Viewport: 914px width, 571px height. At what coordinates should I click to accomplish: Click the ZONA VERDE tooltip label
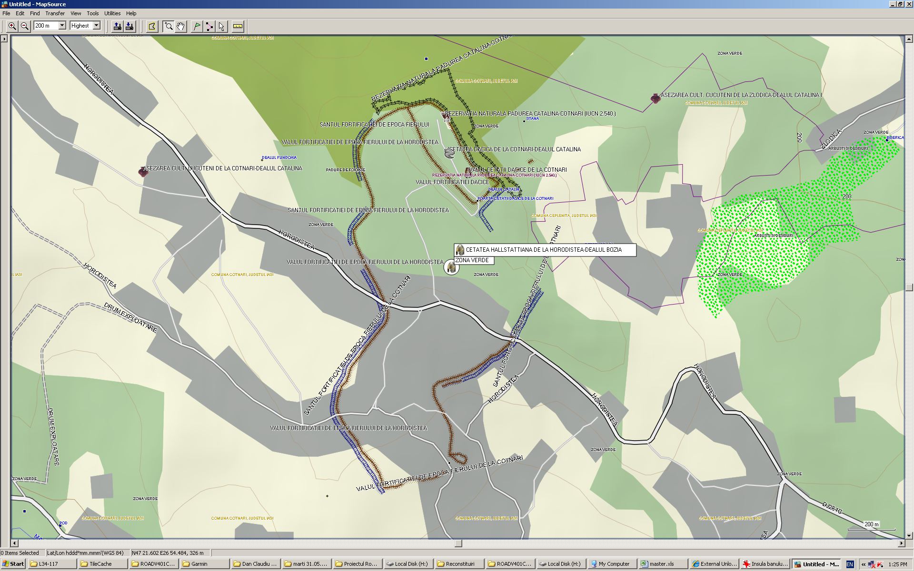pyautogui.click(x=474, y=260)
